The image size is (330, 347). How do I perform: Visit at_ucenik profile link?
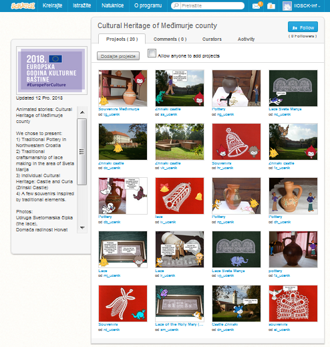tap(282, 330)
